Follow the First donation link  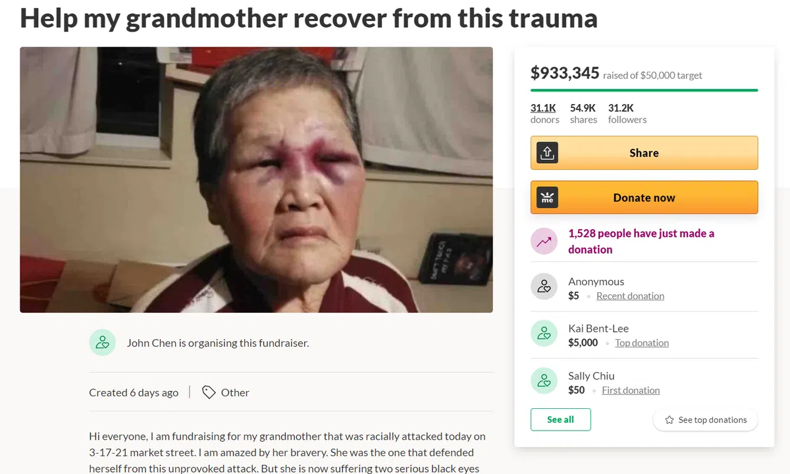click(x=631, y=390)
